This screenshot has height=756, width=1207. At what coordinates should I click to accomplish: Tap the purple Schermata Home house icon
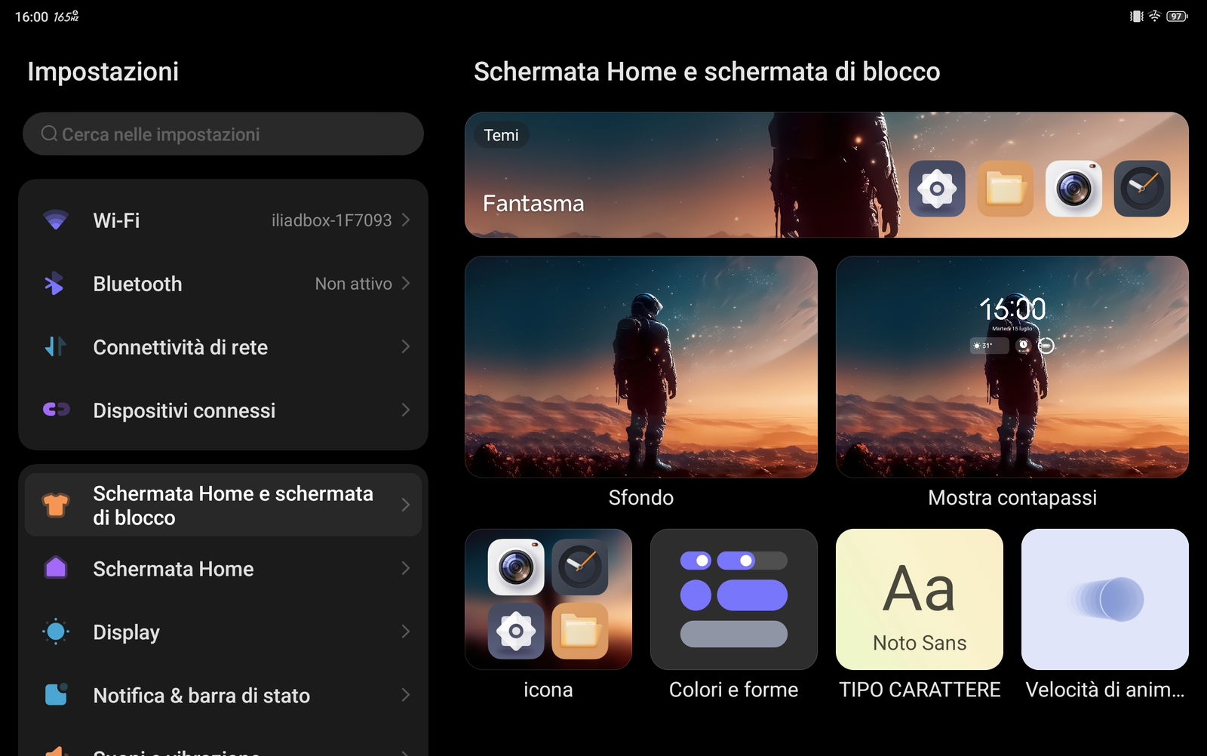56,568
